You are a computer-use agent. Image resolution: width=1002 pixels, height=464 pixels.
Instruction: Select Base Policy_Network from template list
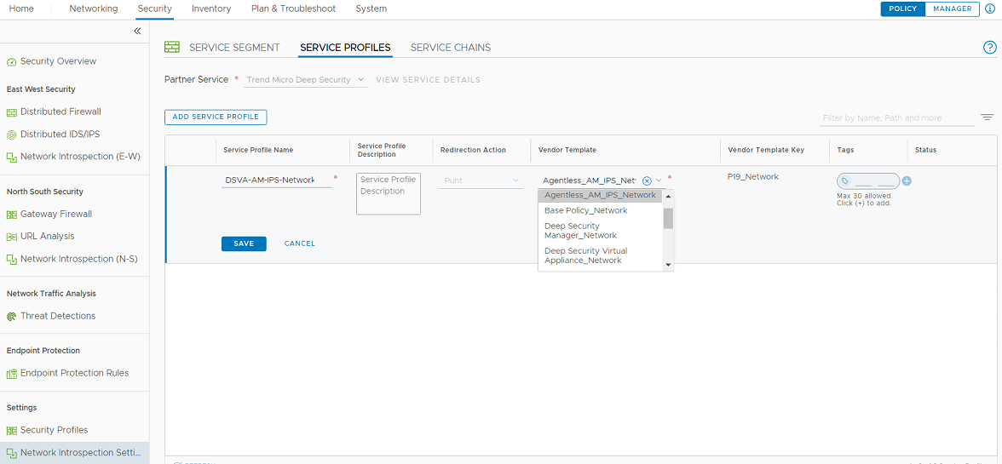585,210
